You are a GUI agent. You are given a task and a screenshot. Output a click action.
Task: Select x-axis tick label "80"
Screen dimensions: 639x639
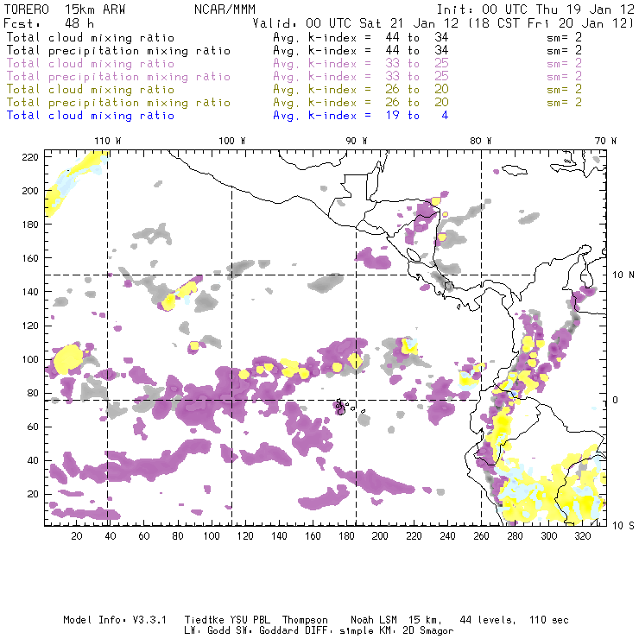coord(178,536)
